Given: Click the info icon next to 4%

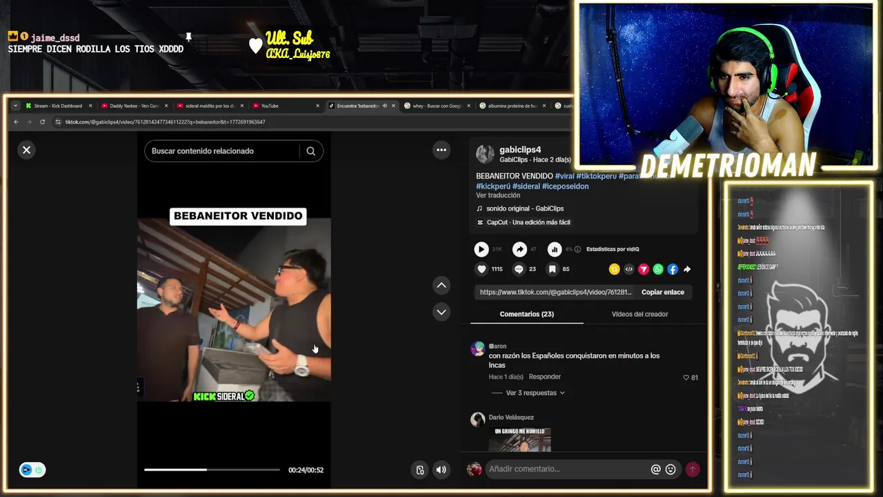Looking at the screenshot, I should pyautogui.click(x=578, y=249).
